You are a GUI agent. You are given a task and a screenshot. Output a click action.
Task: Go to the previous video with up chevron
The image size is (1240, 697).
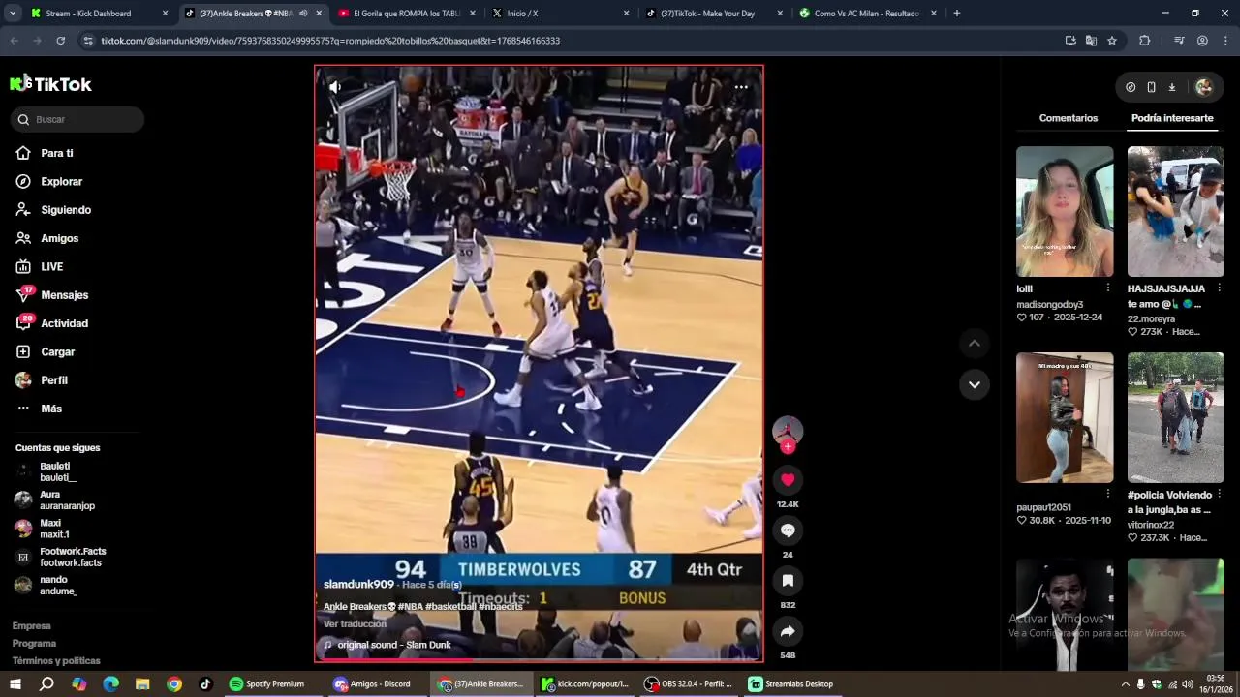coord(975,344)
